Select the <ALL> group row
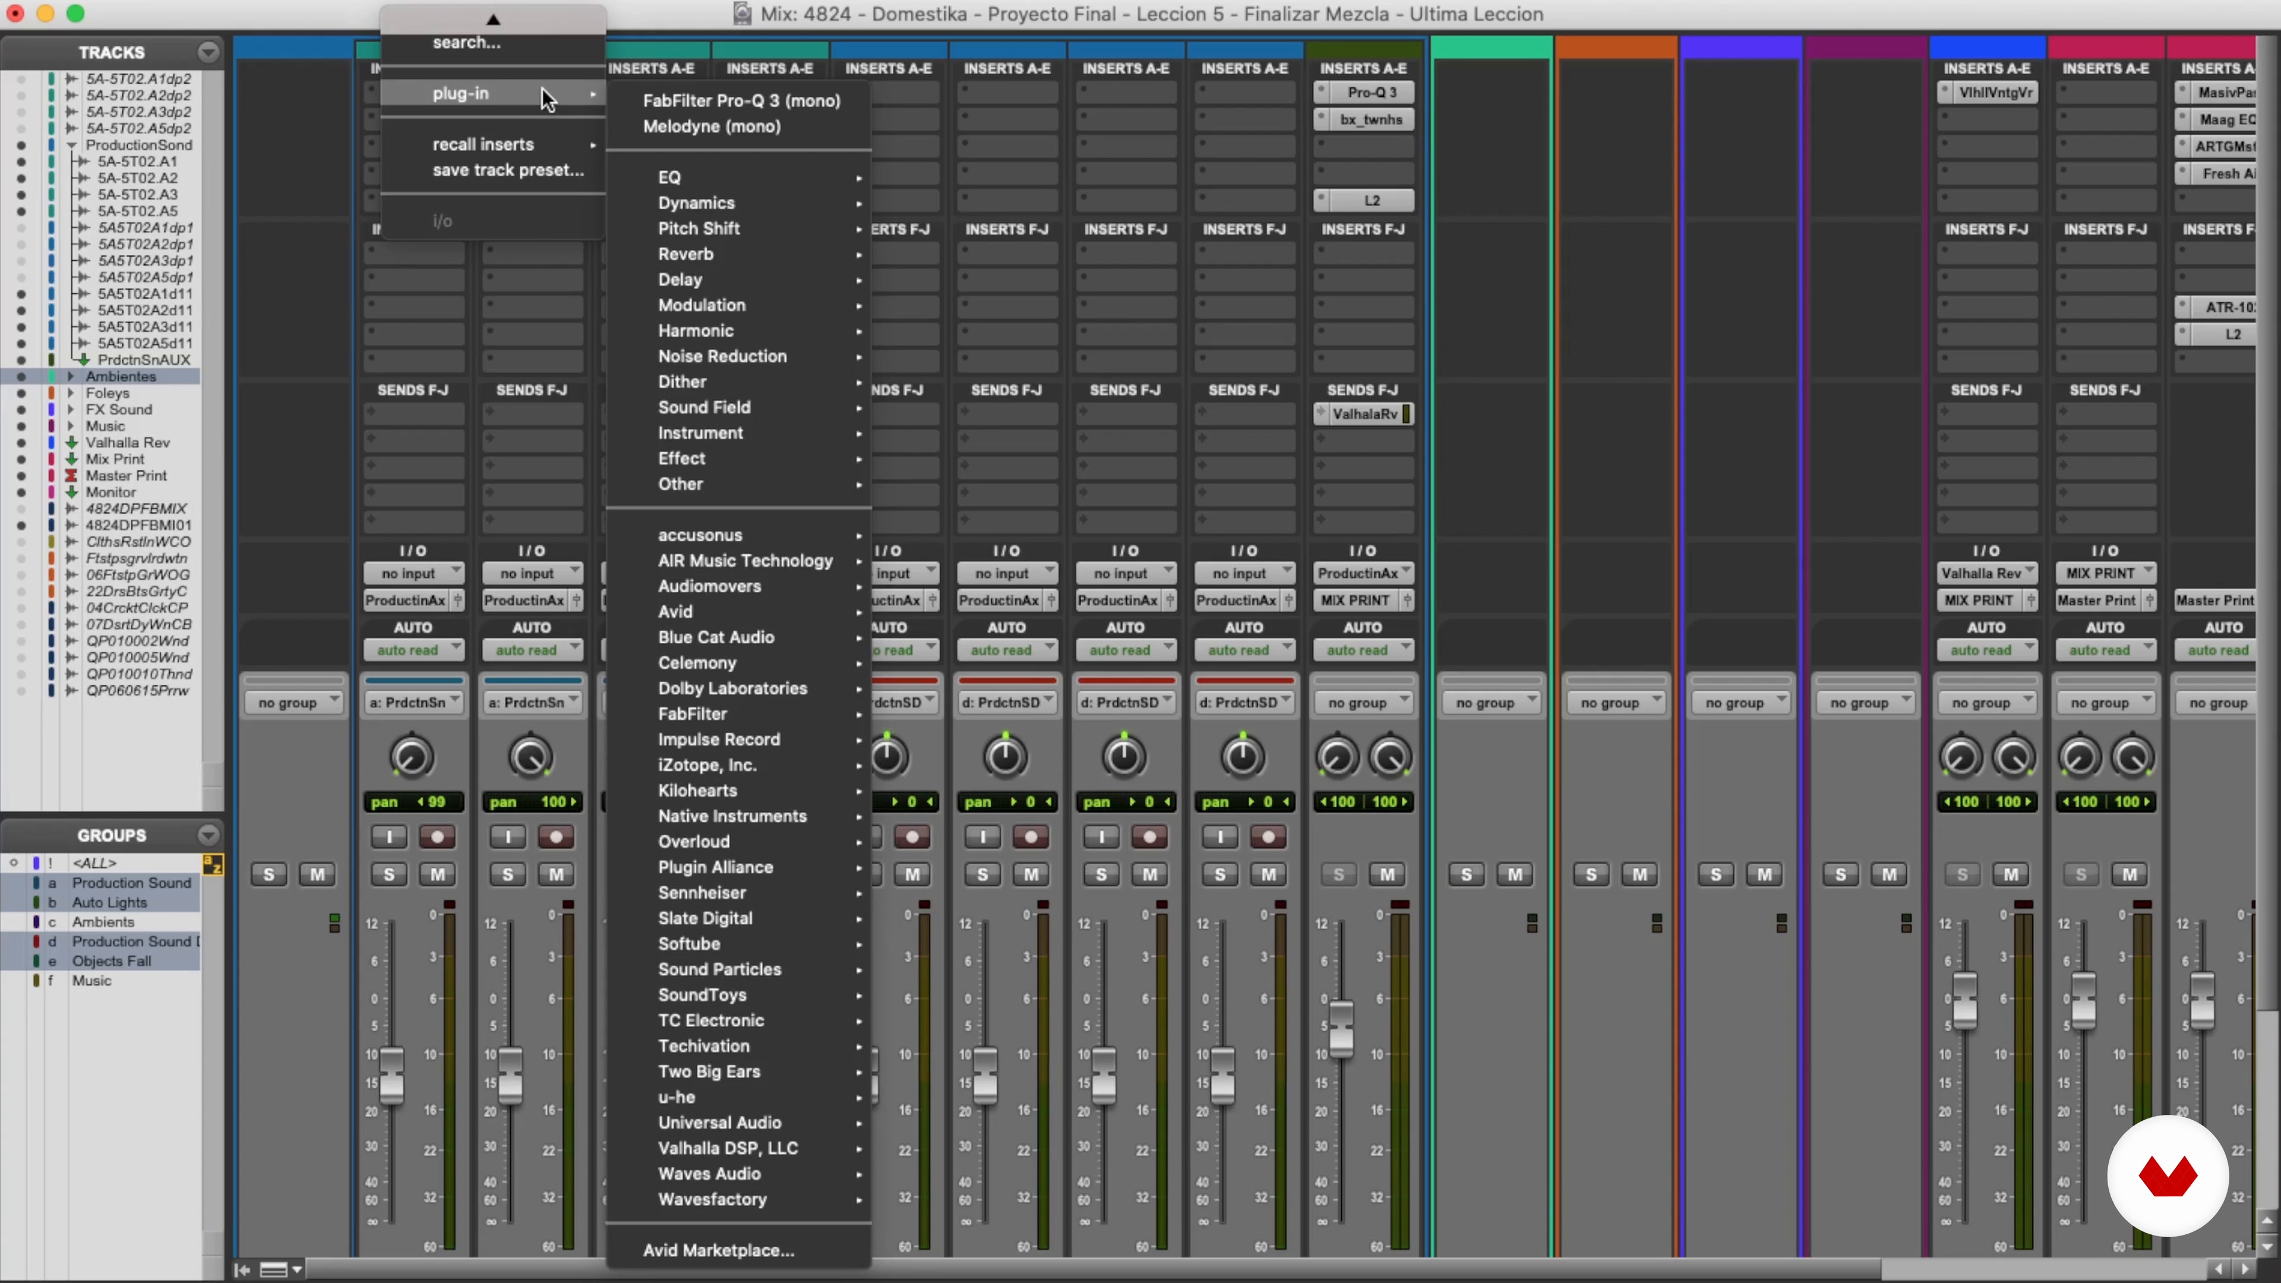 [x=101, y=863]
